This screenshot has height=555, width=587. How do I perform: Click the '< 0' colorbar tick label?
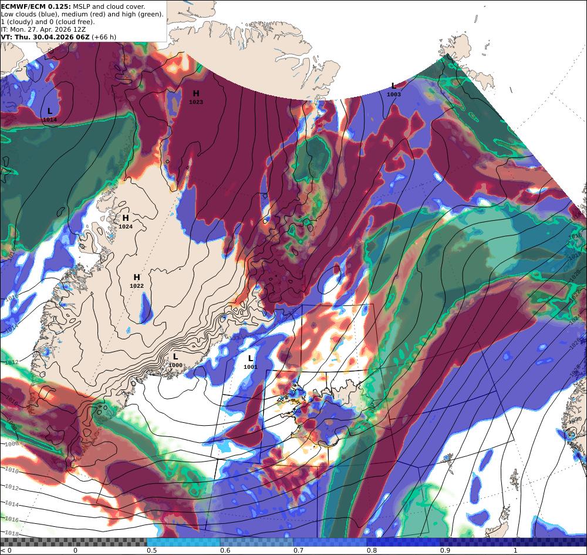tap(6, 550)
